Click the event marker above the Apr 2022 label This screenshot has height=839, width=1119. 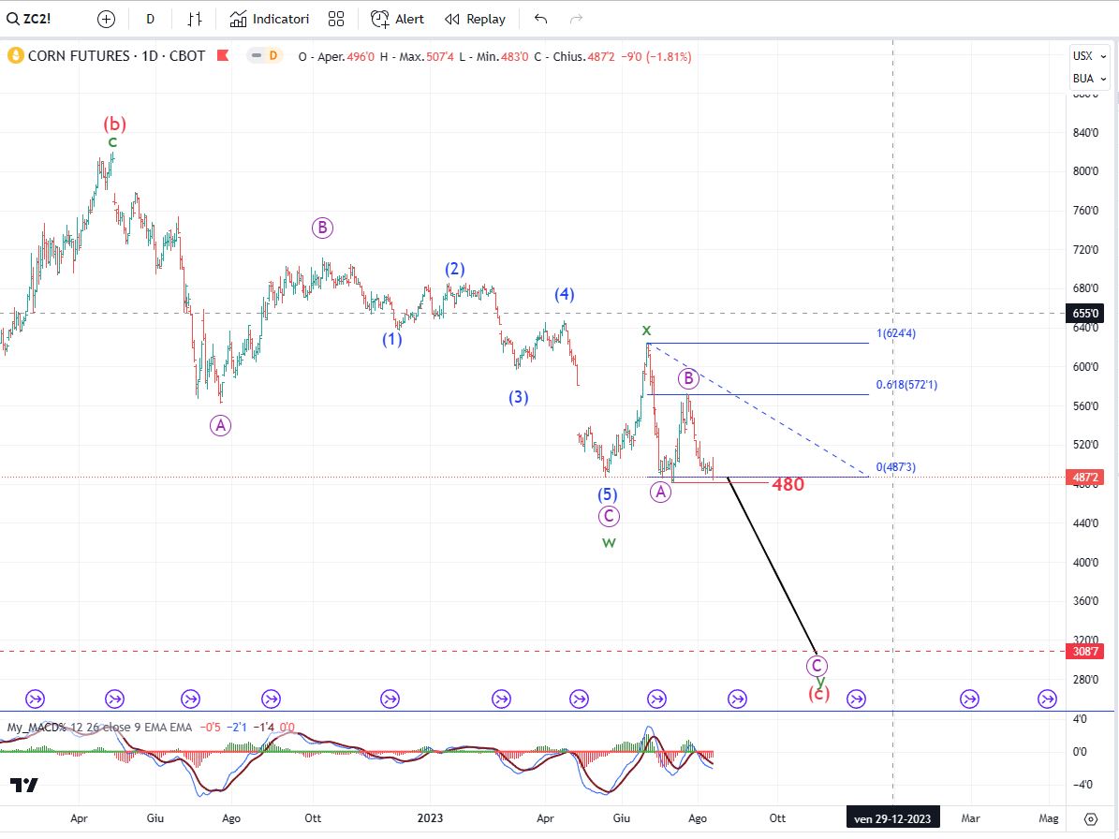[114, 699]
